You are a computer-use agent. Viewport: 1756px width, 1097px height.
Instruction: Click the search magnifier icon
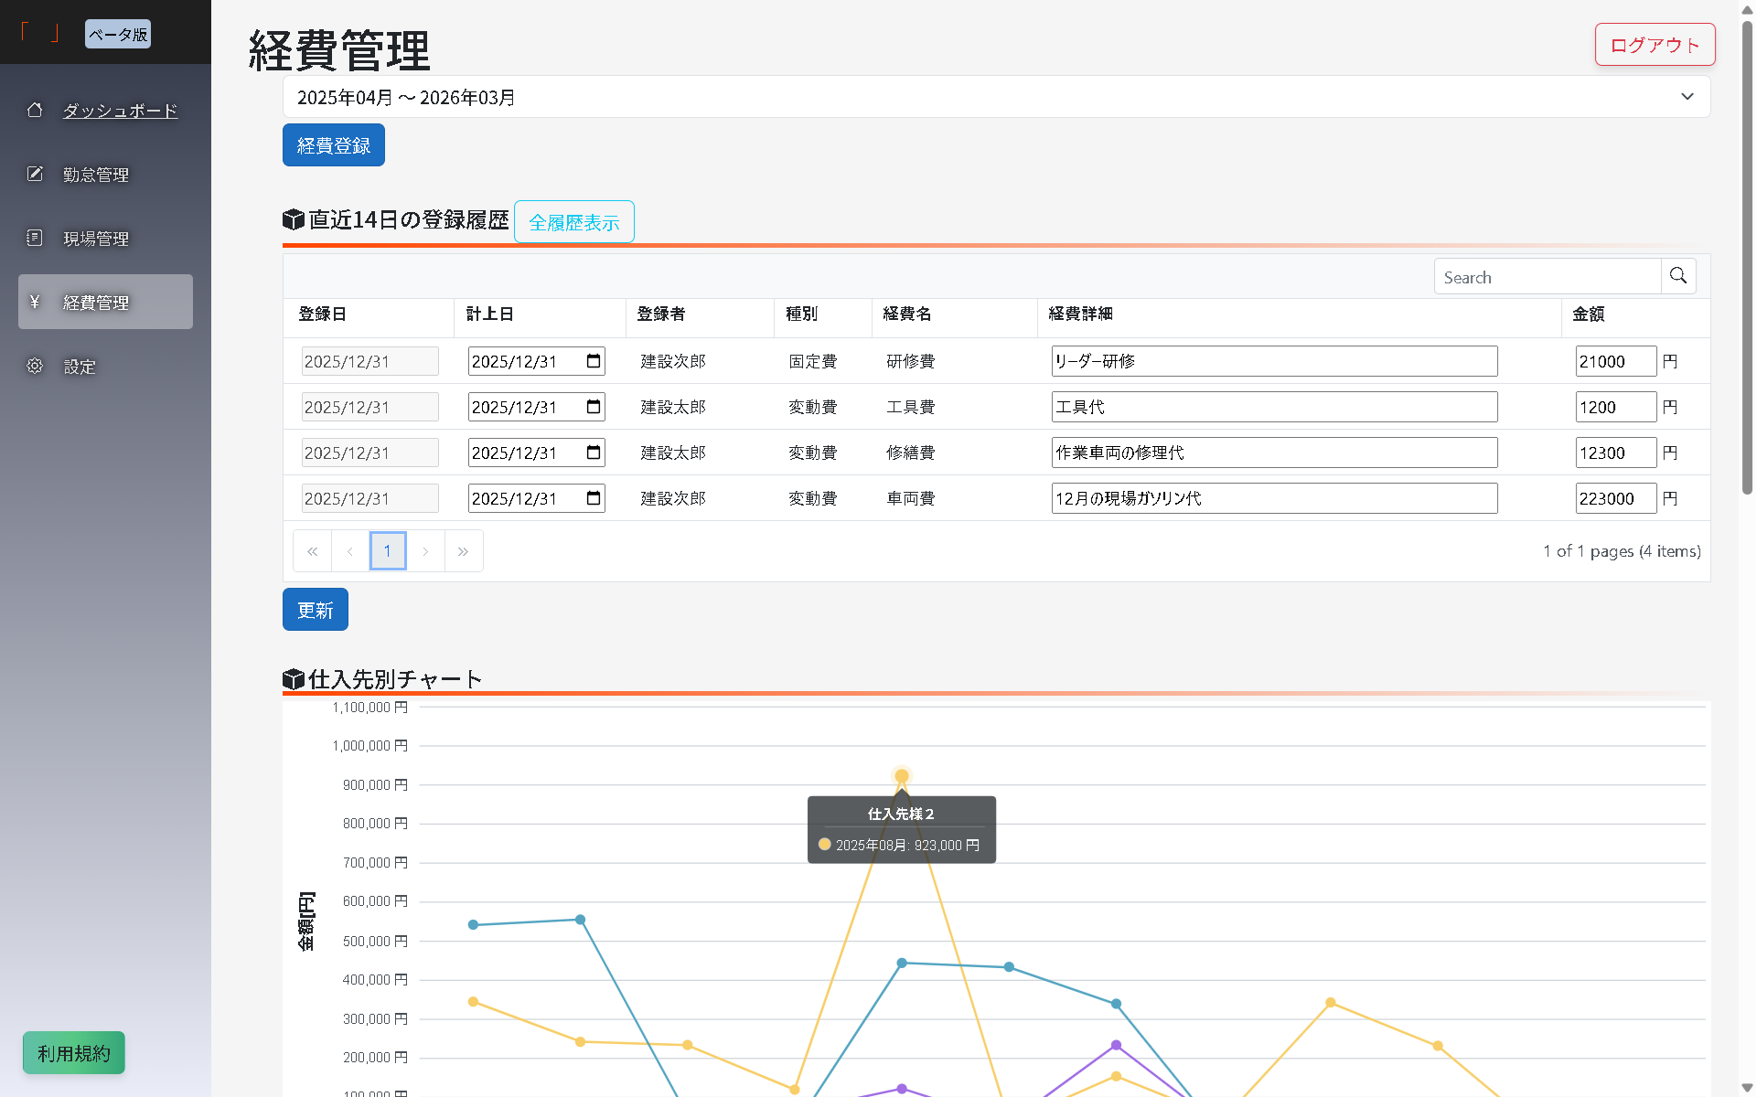point(1678,275)
